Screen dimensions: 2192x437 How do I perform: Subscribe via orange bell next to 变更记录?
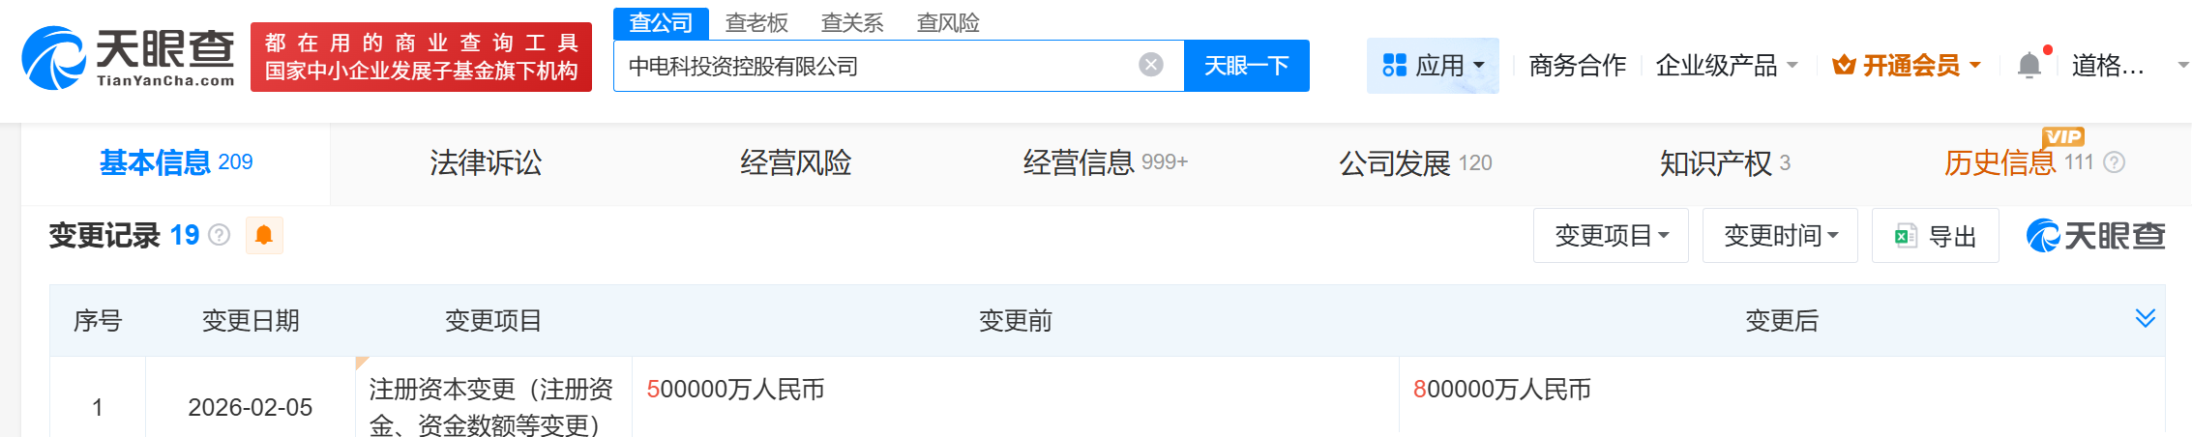coord(264,235)
